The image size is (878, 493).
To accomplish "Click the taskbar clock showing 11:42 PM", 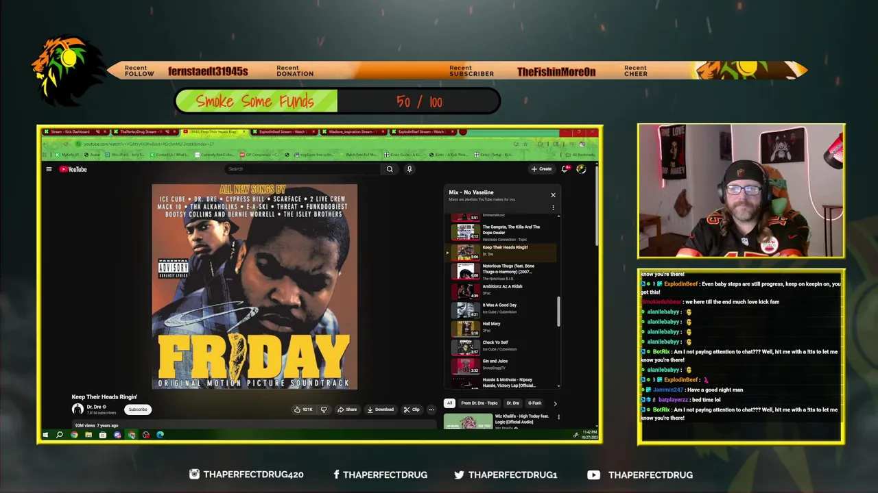I will click(x=590, y=435).
